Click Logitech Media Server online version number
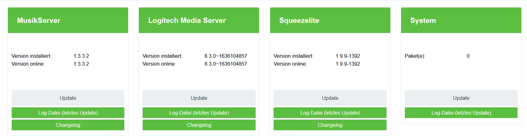The image size is (527, 140). click(x=226, y=64)
